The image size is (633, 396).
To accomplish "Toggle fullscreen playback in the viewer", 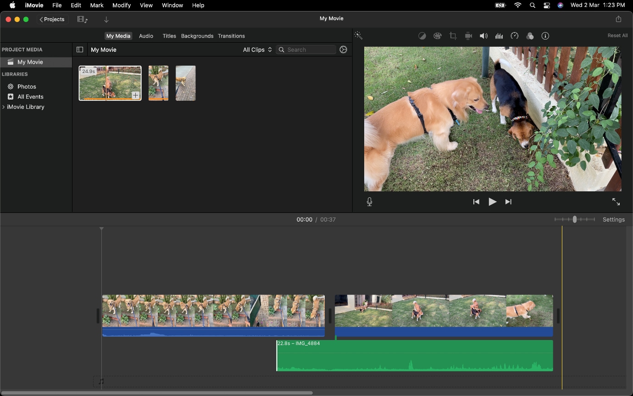I will tap(616, 202).
